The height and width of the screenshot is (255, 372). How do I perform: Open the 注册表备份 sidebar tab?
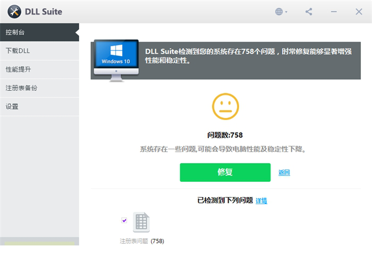pyautogui.click(x=39, y=88)
